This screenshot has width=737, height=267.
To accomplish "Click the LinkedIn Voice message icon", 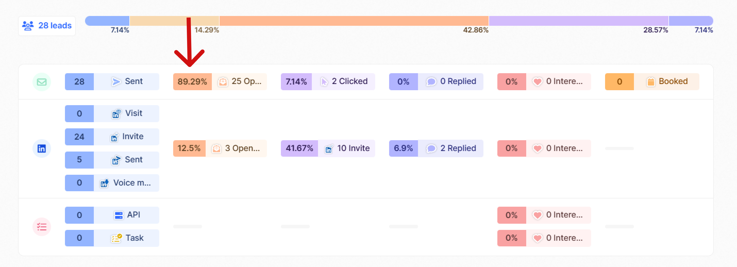I will click(104, 183).
